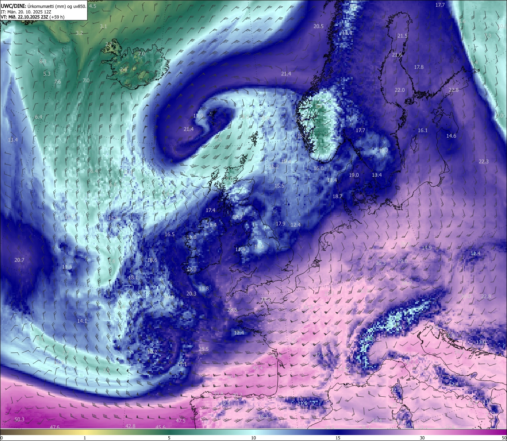Click the map value 16.1

pos(423,130)
